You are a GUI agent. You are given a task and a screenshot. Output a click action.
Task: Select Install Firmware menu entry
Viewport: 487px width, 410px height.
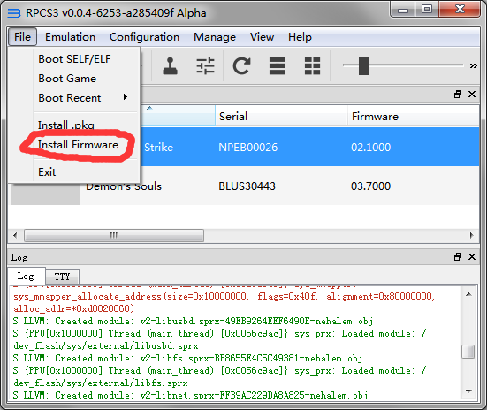pos(78,145)
